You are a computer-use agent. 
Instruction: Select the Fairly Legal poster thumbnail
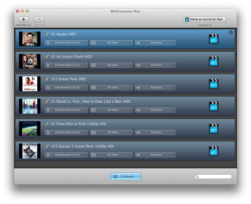30,84
